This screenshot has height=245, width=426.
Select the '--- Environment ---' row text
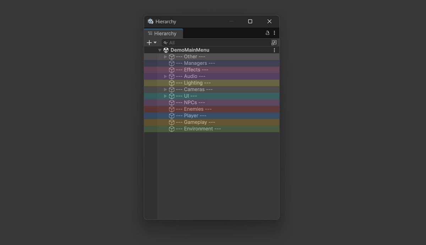(198, 129)
